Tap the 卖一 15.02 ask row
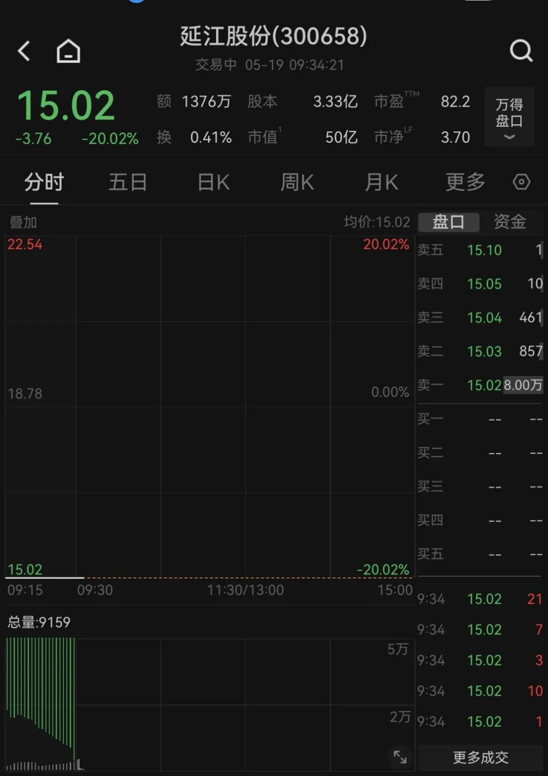 click(480, 385)
